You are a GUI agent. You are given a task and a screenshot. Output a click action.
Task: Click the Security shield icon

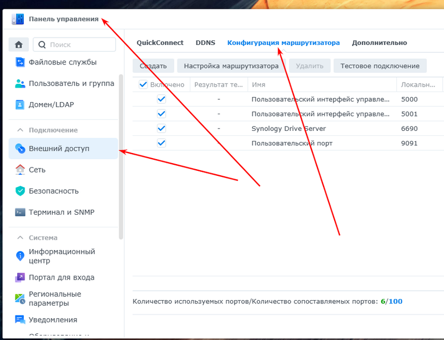point(21,191)
